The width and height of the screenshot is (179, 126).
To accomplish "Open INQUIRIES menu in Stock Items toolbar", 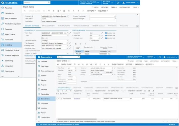I will (x=103, y=11).
